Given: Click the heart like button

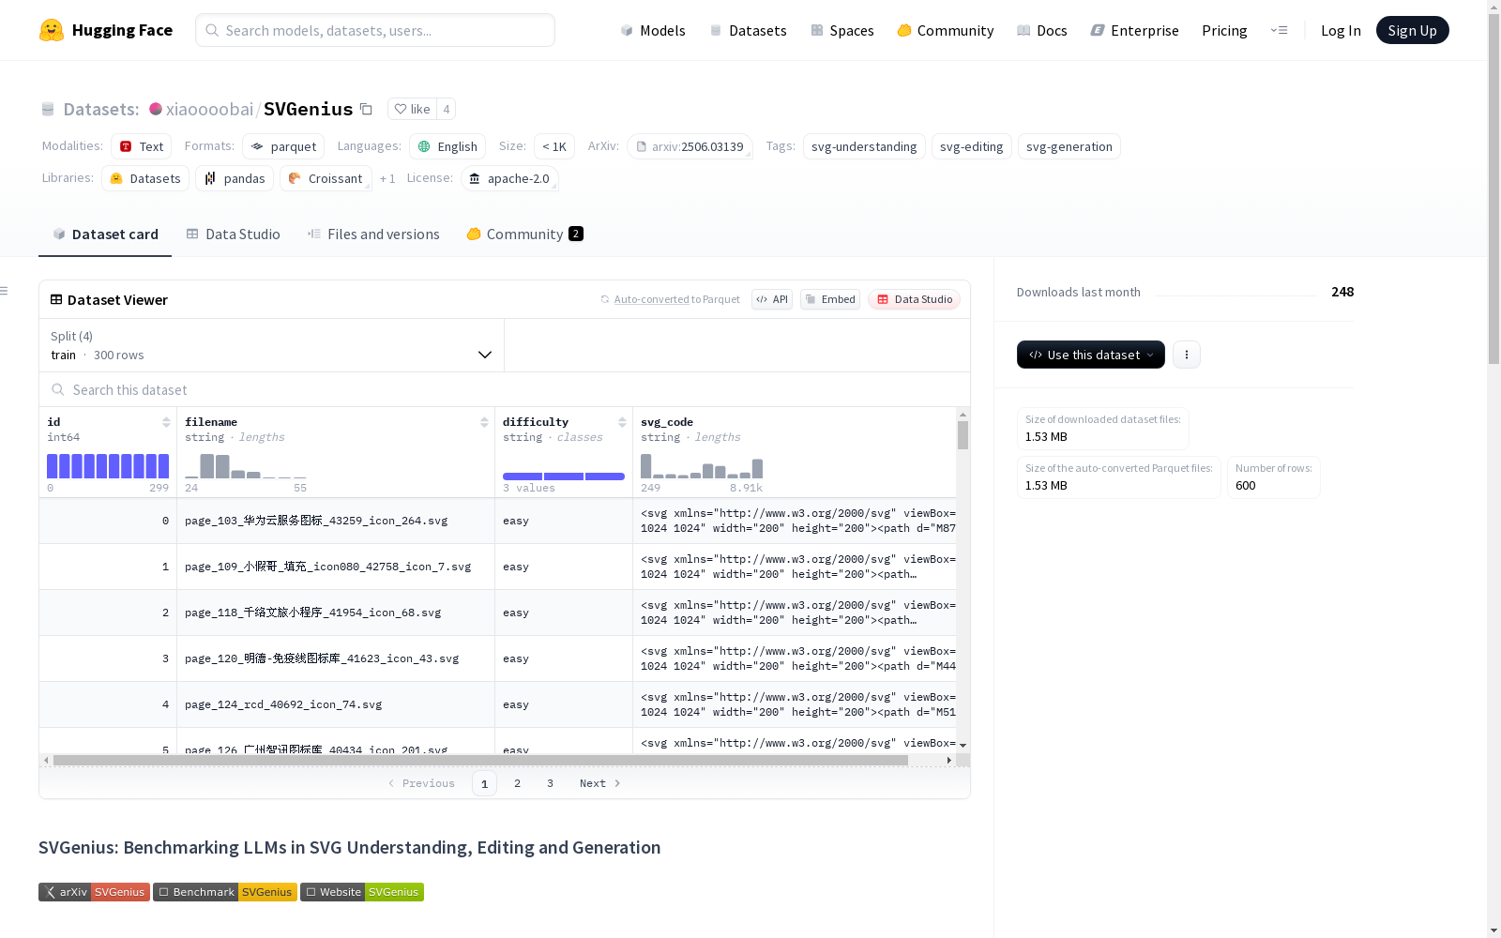Looking at the screenshot, I should coord(412,110).
